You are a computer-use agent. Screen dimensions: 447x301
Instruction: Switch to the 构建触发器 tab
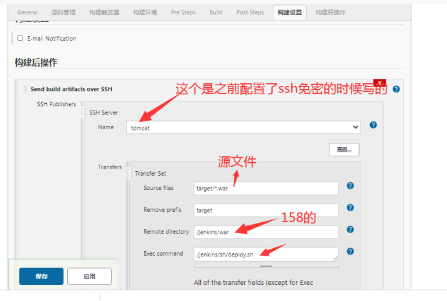tap(104, 12)
